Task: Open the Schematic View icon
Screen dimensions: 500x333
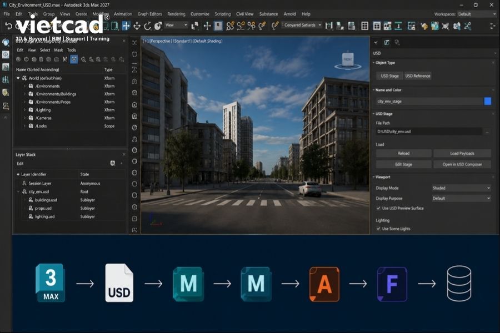Action: point(411,26)
